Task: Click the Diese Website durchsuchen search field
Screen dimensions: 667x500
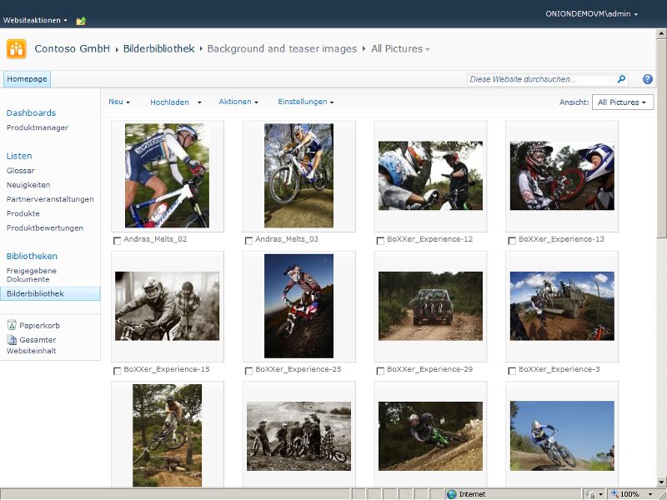Action: (x=540, y=80)
